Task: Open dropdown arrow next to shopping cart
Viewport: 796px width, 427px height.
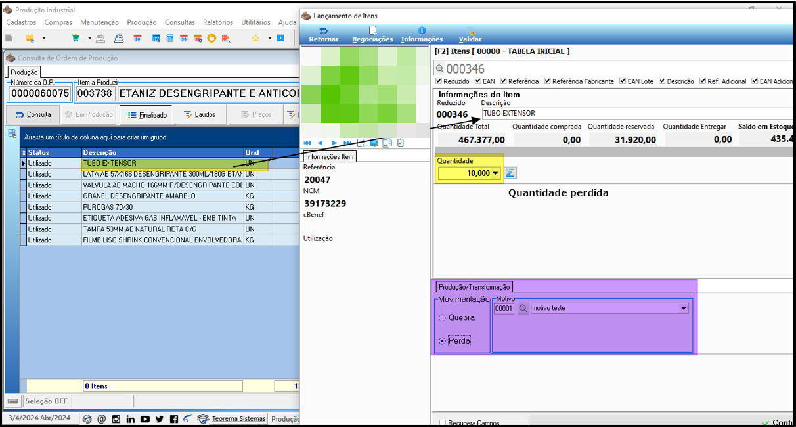Action: point(89,39)
